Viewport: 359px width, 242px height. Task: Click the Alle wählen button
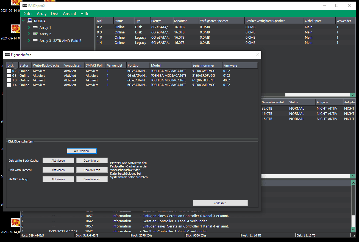pos(82,151)
